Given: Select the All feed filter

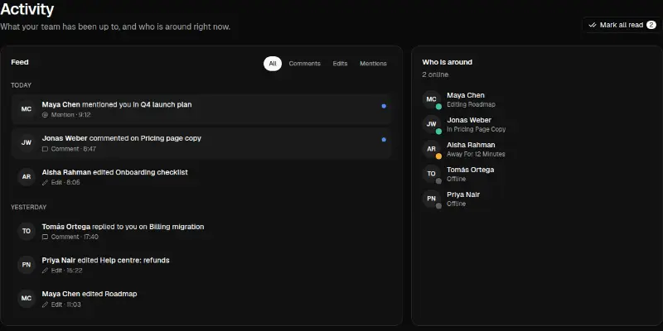Looking at the screenshot, I should coord(273,64).
